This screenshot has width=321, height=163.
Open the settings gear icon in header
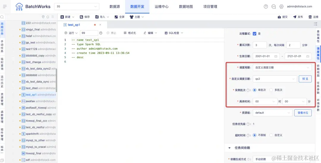281,7
